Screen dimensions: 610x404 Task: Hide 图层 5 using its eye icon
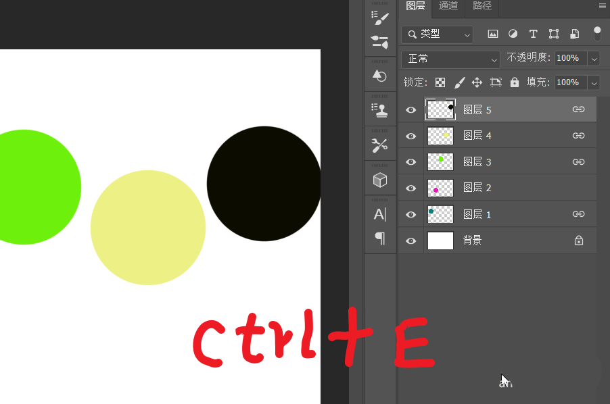[410, 109]
